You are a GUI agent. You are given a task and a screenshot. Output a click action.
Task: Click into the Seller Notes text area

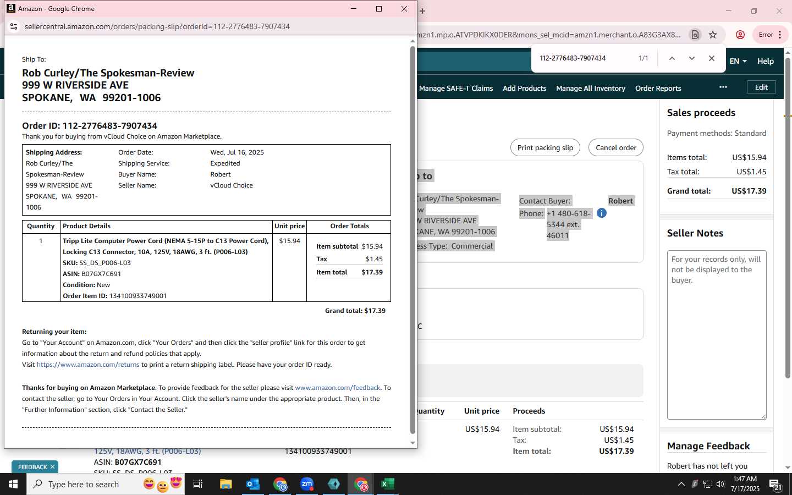tap(717, 335)
